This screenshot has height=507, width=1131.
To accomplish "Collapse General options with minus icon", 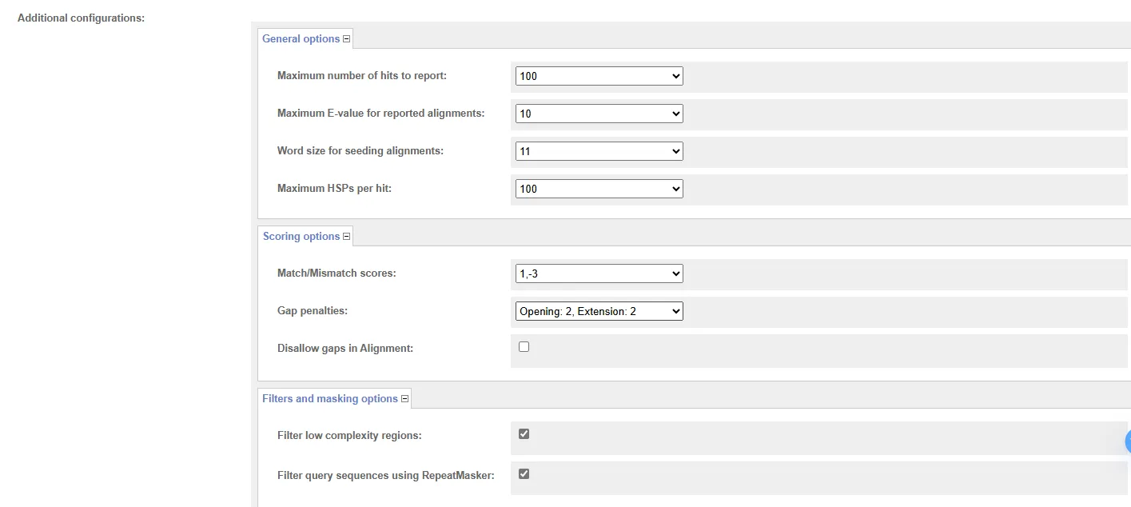I will (346, 39).
